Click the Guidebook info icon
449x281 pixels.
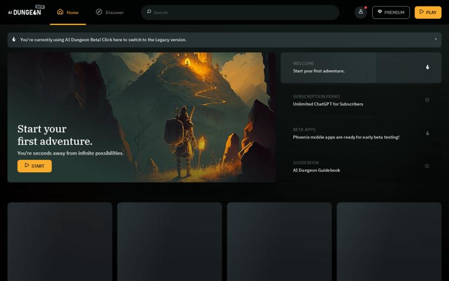[x=427, y=166]
